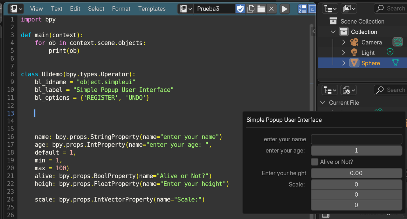Open the Edit menu
The width and height of the screenshot is (407, 219).
(75, 9)
